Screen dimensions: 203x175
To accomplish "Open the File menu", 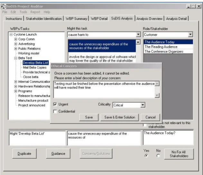I will [5, 12].
